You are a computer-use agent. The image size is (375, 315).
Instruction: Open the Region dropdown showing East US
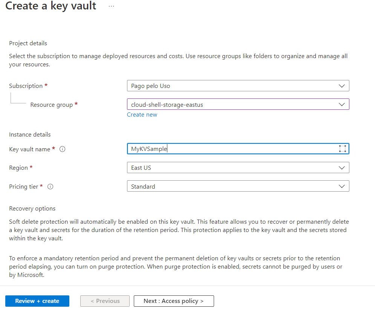click(x=238, y=167)
